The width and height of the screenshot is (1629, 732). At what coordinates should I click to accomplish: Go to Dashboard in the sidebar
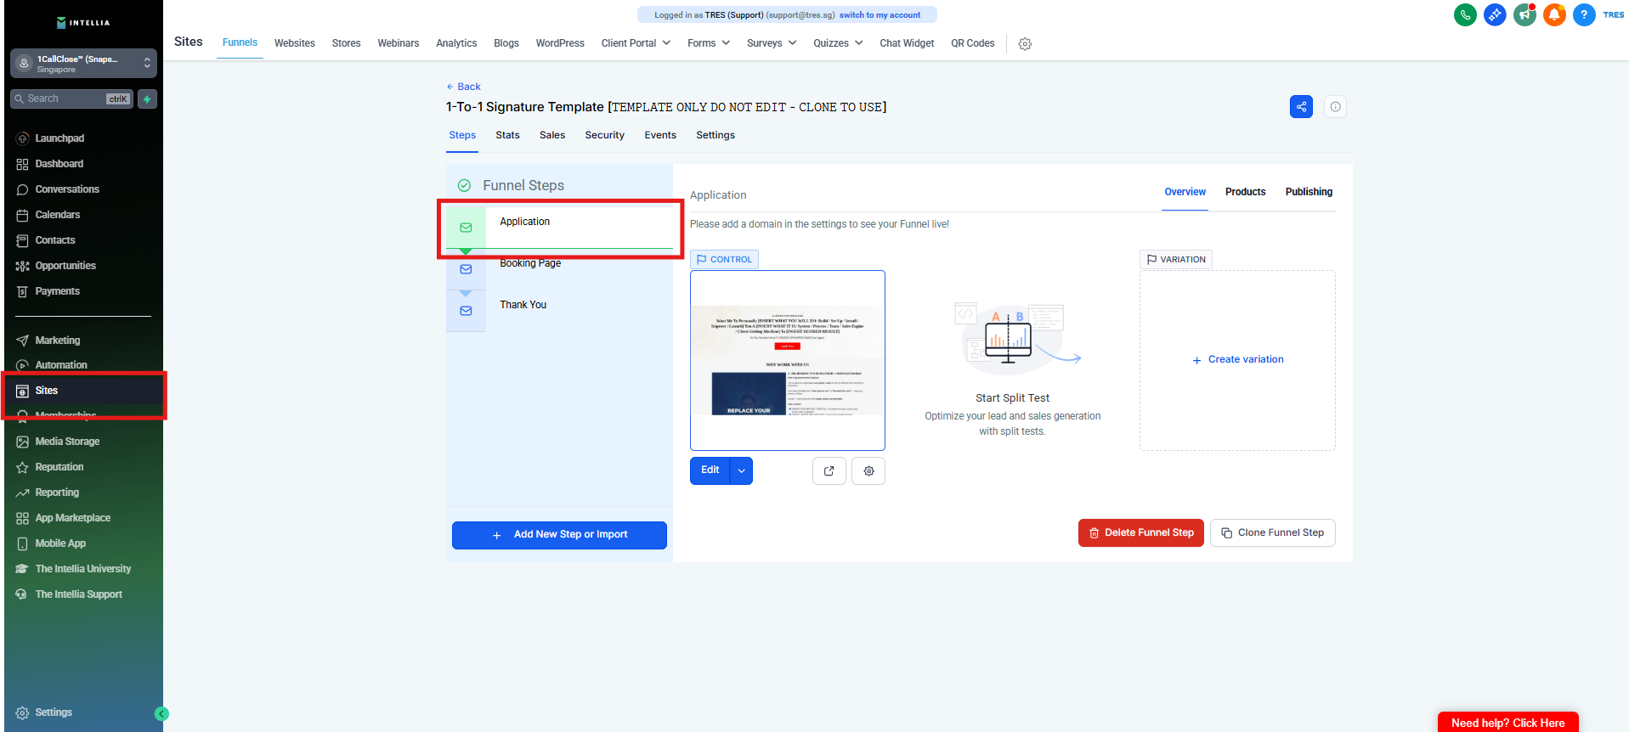(x=59, y=164)
